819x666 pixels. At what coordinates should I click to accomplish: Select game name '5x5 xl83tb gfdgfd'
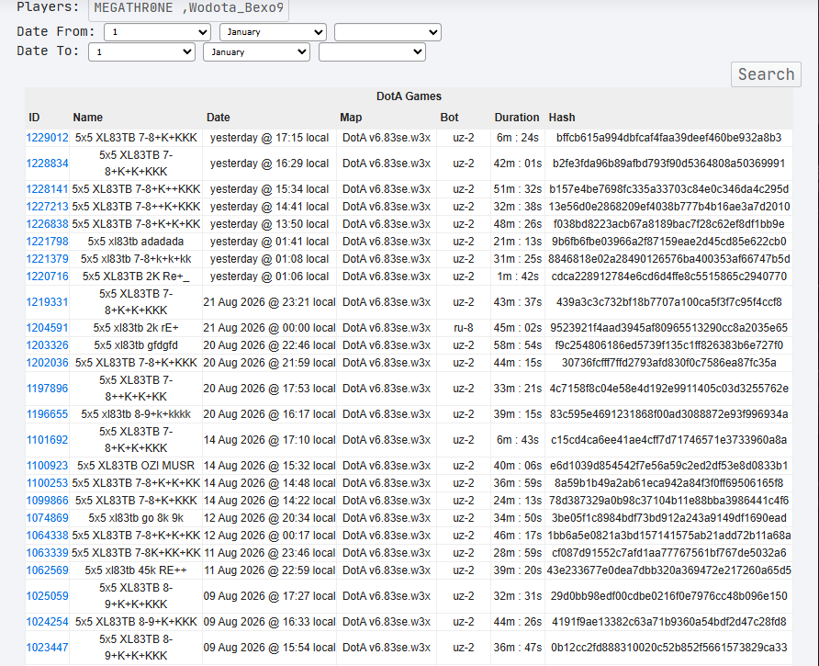click(136, 345)
